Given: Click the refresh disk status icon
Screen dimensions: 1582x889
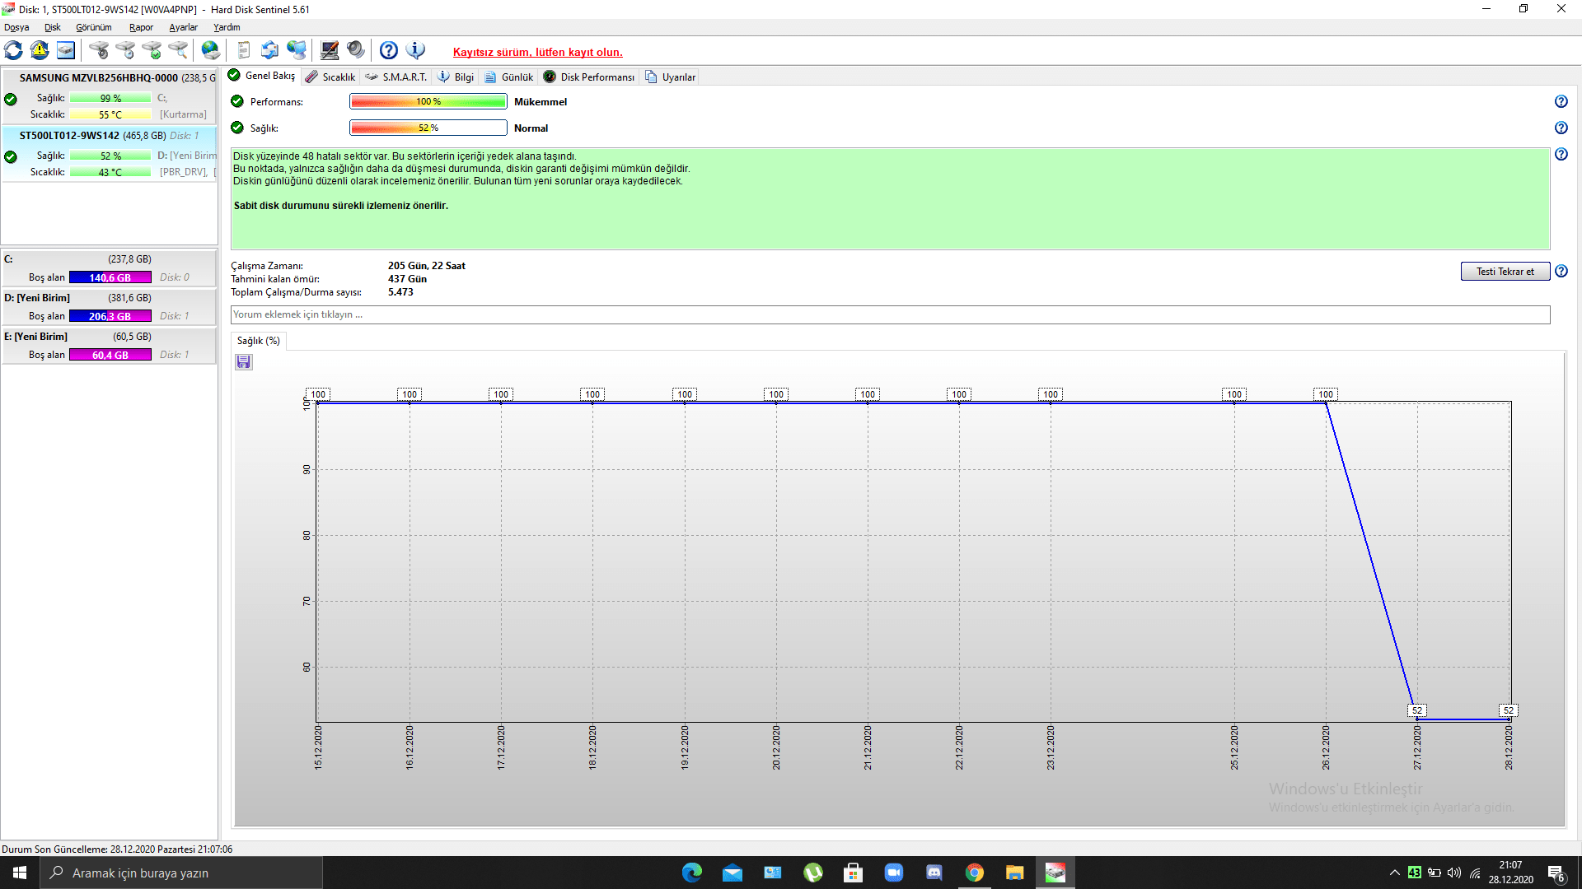Looking at the screenshot, I should pos(14,50).
